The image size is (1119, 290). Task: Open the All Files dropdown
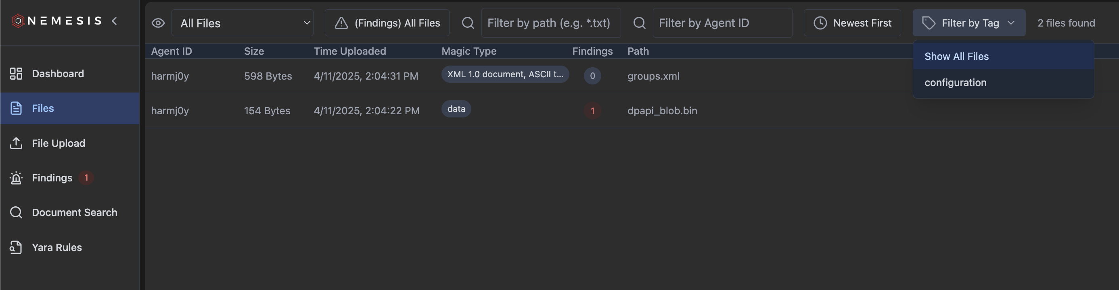coord(243,23)
